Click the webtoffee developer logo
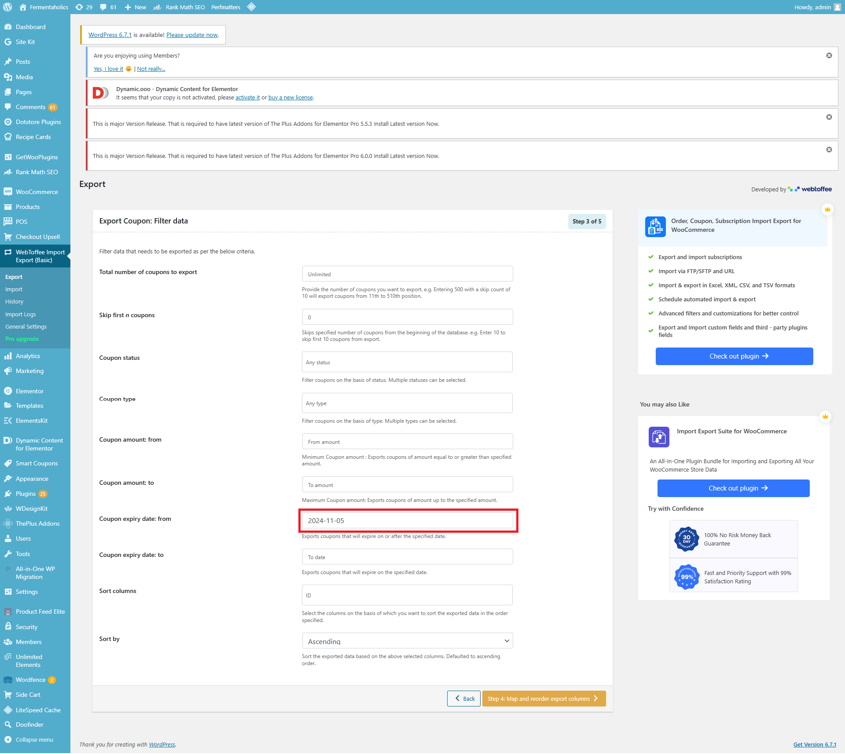This screenshot has height=754, width=845. (x=810, y=189)
